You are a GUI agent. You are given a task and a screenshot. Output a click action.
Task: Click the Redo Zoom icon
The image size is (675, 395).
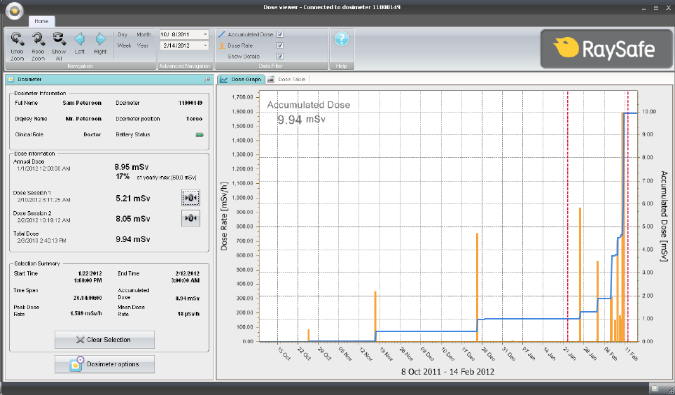click(38, 40)
